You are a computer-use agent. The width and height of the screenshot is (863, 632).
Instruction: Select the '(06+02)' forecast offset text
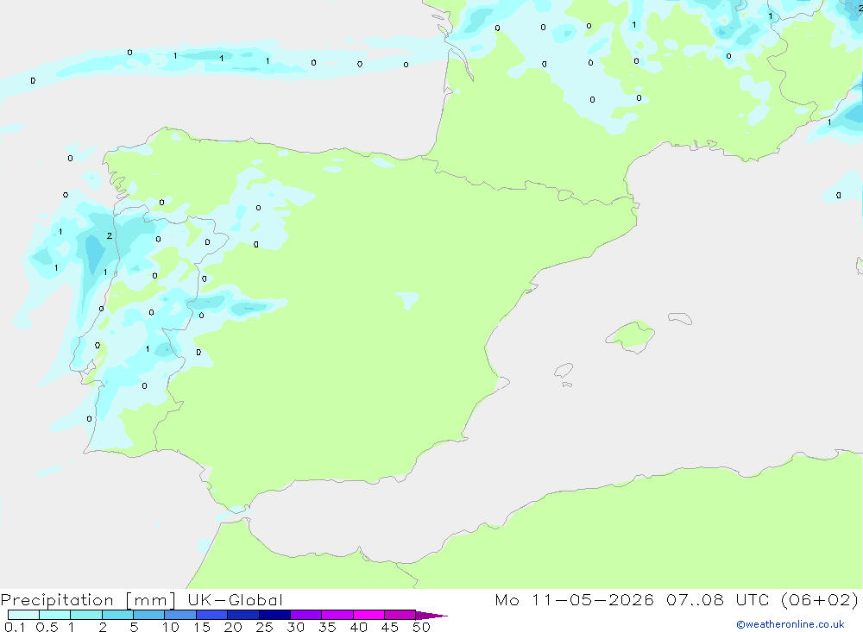point(820,599)
